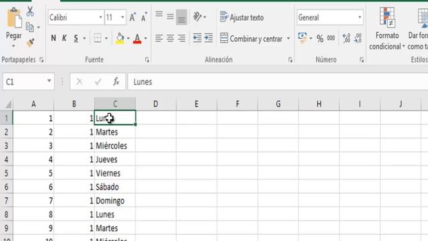The image size is (428, 241).
Task: Align text left
Action: pos(159,38)
